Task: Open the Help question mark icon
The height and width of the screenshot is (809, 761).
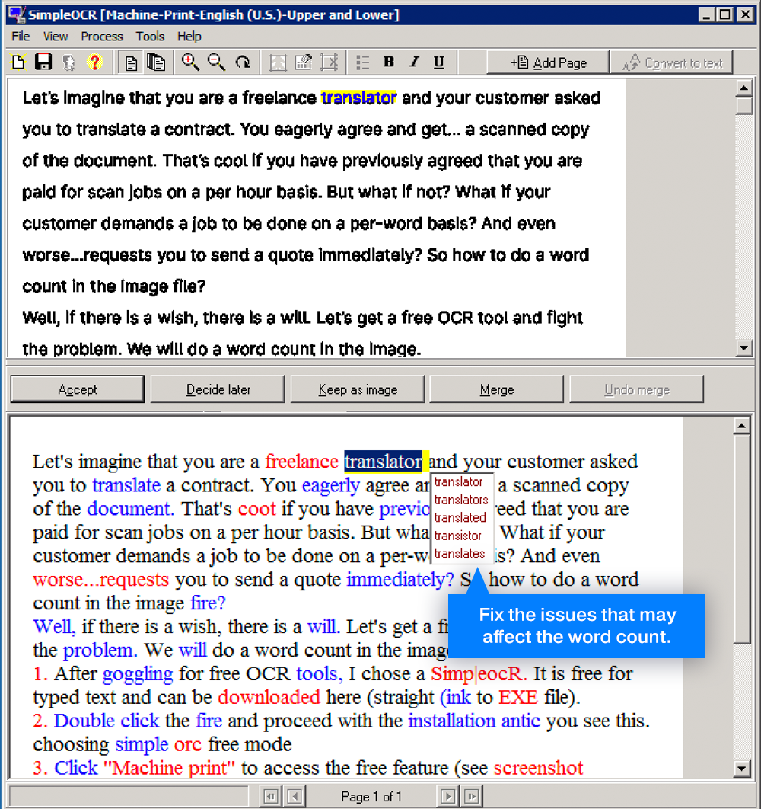Action: coord(95,62)
